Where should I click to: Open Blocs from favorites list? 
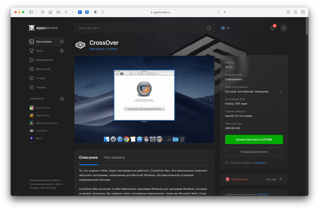pos(36,138)
